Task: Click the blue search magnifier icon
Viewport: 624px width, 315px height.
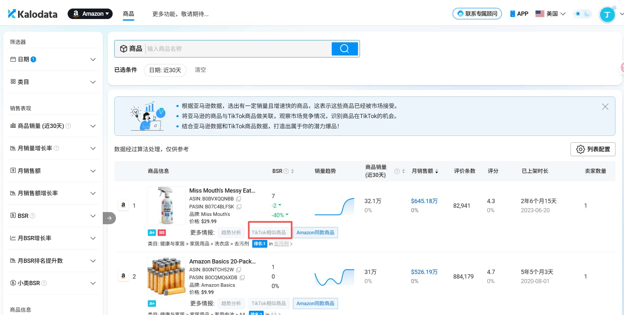Action: click(x=344, y=49)
